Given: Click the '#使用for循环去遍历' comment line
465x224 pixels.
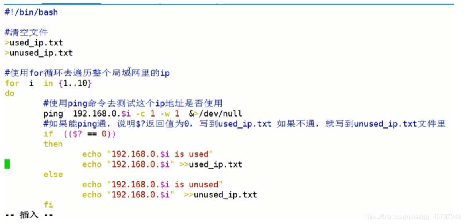Looking at the screenshot, I should (x=87, y=73).
